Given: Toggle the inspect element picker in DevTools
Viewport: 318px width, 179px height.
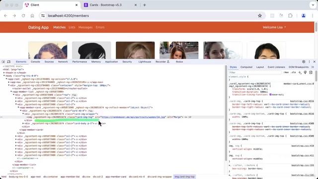Looking at the screenshot, I should [3, 62].
